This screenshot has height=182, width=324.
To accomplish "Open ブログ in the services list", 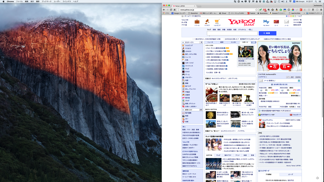I will click(x=187, y=100).
